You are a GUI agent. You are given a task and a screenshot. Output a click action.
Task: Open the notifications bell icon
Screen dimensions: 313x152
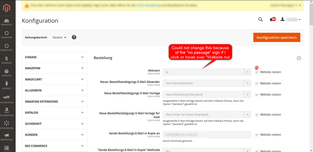coord(271,20)
